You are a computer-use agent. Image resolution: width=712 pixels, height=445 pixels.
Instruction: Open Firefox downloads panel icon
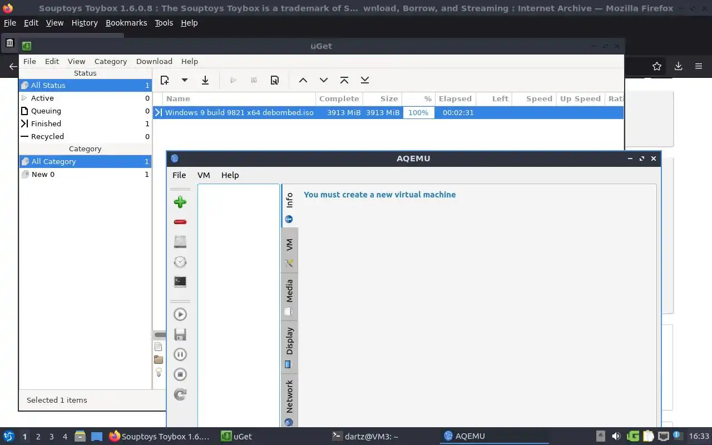point(678,66)
